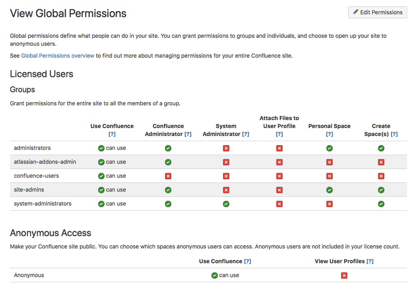The image size is (411, 295).
Task: Click site-admins Create Space(s) green check
Action: pyautogui.click(x=381, y=190)
